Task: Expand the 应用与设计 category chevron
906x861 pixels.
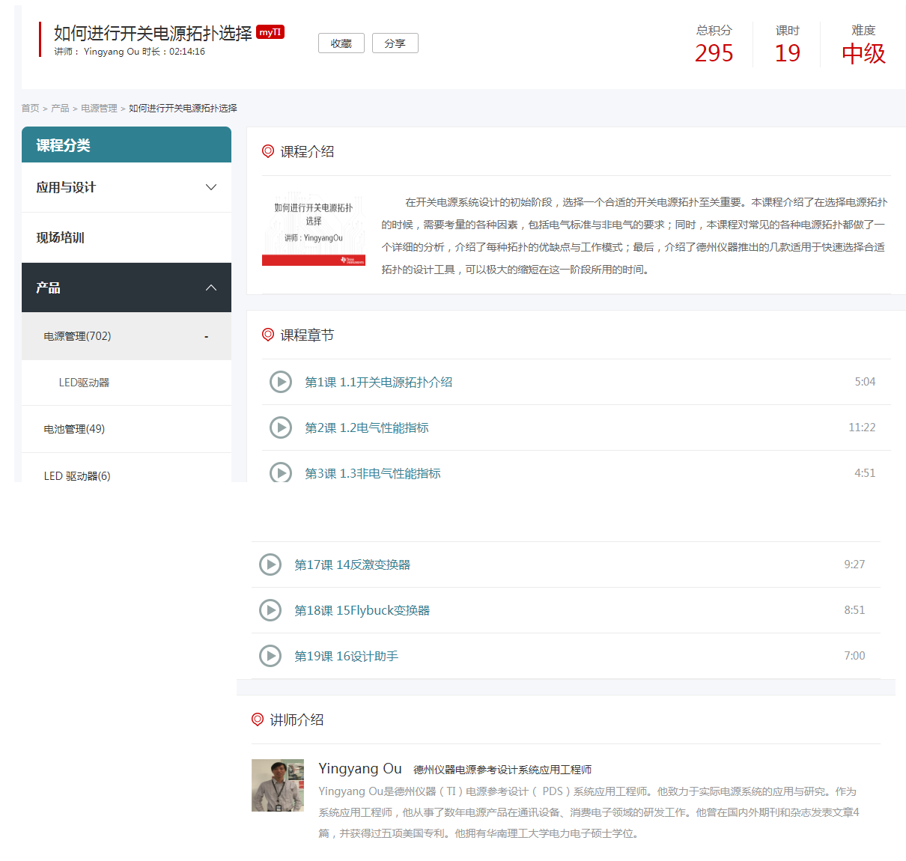Action: click(x=211, y=187)
